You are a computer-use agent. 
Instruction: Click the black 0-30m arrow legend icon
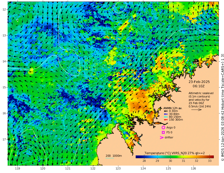165,111
